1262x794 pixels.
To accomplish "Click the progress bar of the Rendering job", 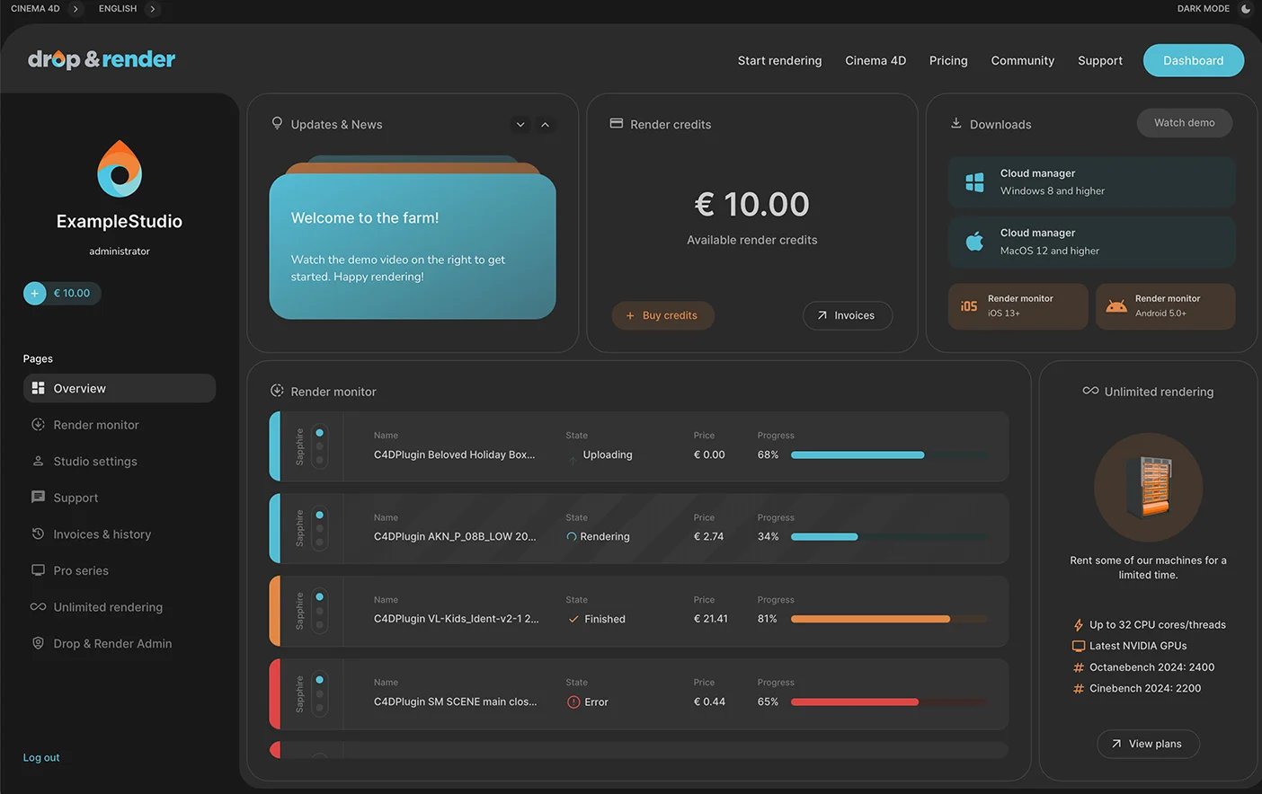I will 888,537.
